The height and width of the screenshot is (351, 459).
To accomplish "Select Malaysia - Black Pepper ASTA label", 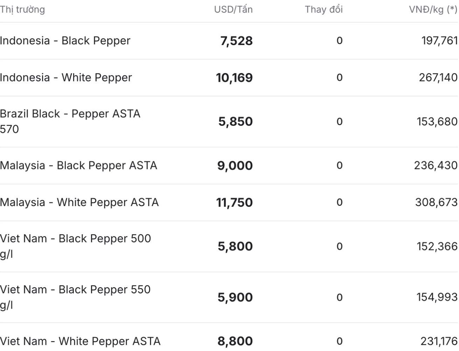I will tap(78, 165).
